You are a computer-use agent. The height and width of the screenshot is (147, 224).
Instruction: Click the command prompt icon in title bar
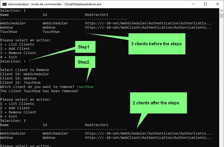4,4
